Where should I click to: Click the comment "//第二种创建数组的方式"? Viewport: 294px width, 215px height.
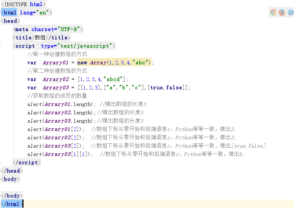(x=57, y=71)
